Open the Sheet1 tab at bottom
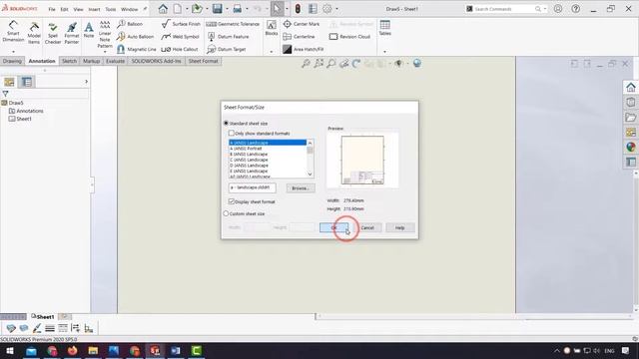 [x=42, y=316]
